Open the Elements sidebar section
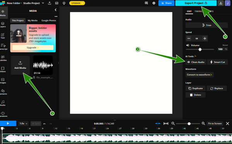The image size is (232, 144). point(3,92)
